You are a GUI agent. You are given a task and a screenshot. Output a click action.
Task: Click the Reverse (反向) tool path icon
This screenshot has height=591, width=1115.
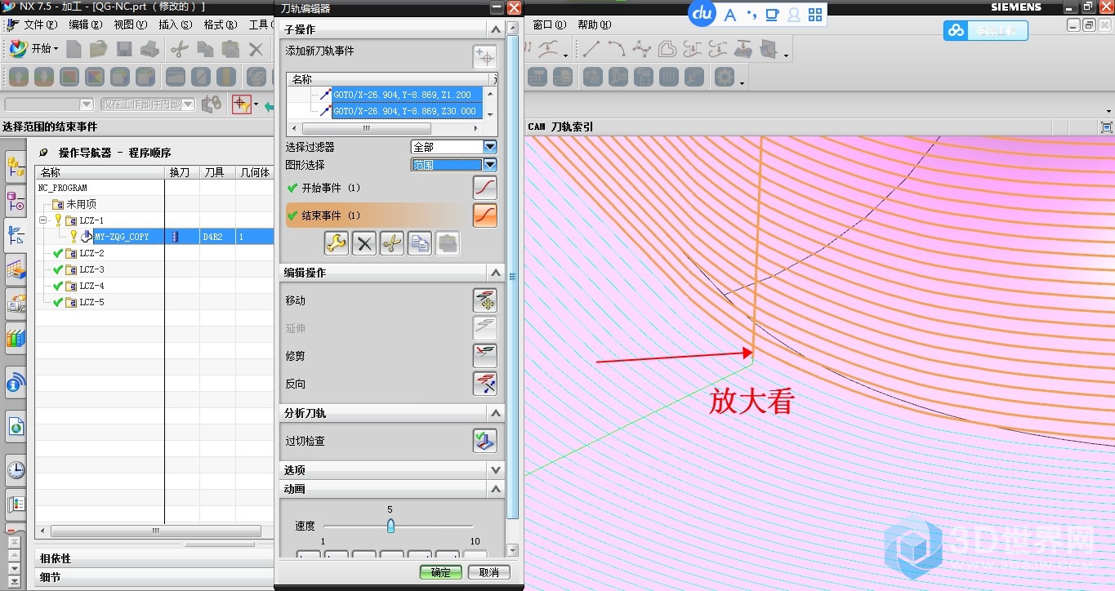[485, 384]
